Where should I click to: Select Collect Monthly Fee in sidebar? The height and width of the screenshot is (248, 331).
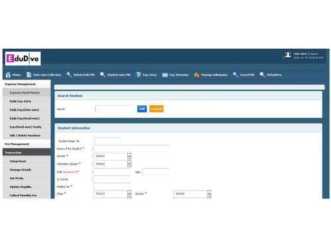click(26, 195)
